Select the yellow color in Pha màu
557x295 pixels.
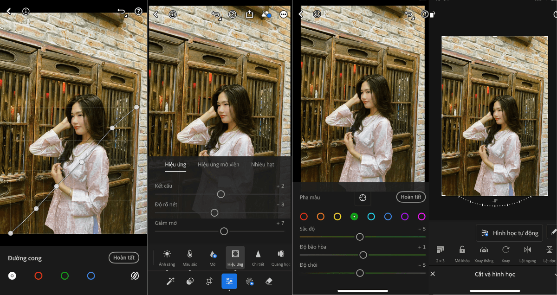tap(337, 217)
